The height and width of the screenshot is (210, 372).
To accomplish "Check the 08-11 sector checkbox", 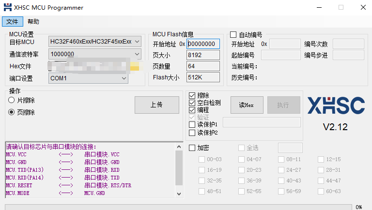I will pos(281,159).
